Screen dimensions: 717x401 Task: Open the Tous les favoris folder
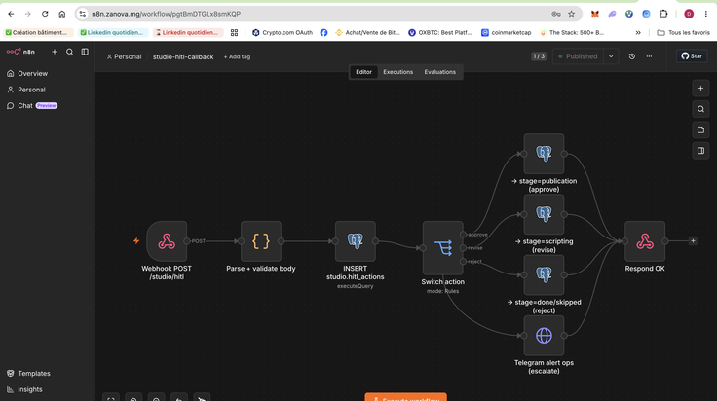click(x=684, y=32)
